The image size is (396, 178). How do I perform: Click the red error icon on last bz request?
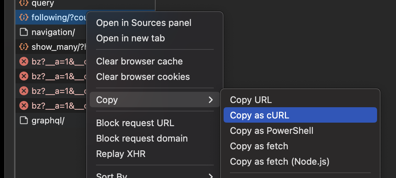pos(23,105)
